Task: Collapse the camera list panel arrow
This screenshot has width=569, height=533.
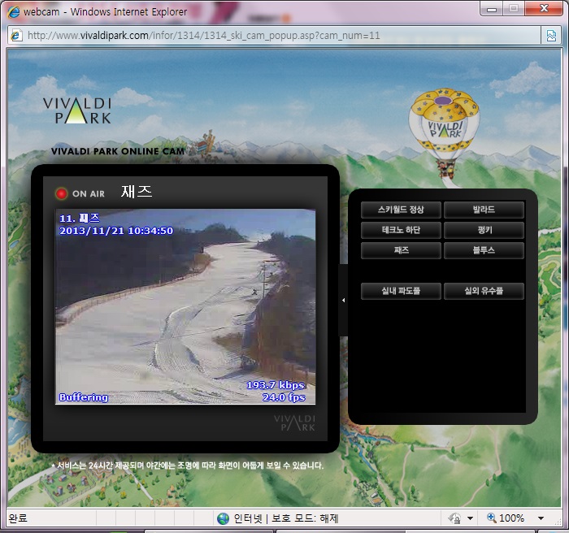Action: pos(343,300)
